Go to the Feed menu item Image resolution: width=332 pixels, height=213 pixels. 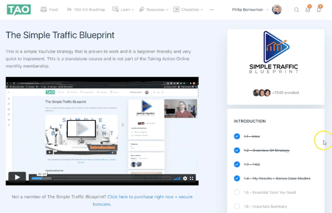coord(54,10)
